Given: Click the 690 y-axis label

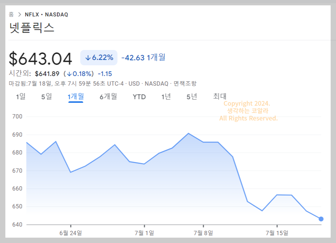Looking at the screenshot, I should click(17, 135).
